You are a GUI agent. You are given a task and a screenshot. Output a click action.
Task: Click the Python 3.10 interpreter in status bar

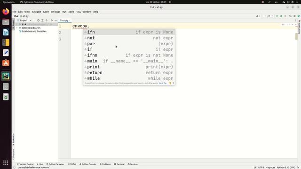[286, 168]
